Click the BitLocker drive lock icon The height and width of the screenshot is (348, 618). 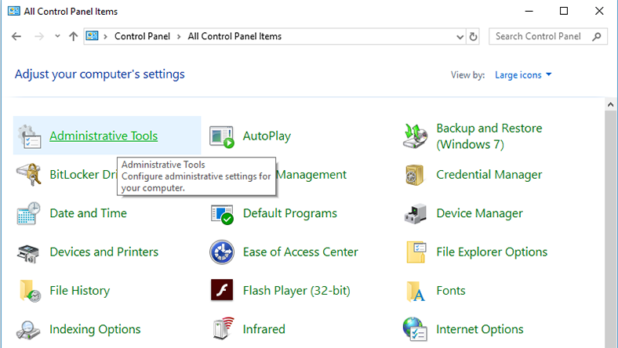pyautogui.click(x=29, y=174)
